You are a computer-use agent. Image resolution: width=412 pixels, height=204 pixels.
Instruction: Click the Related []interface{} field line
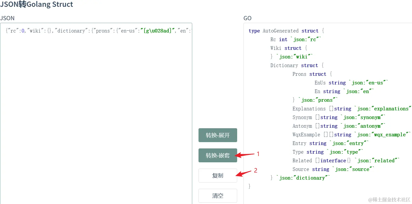(346, 161)
